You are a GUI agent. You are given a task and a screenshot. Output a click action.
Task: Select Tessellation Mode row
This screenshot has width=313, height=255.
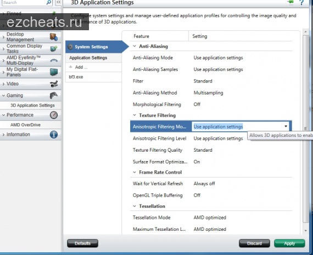tap(211, 218)
